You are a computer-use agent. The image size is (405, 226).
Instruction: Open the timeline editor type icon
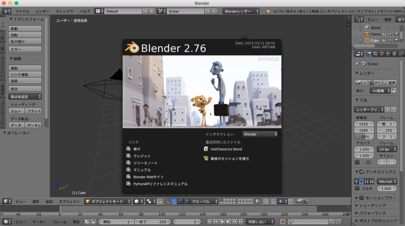click(x=7, y=222)
